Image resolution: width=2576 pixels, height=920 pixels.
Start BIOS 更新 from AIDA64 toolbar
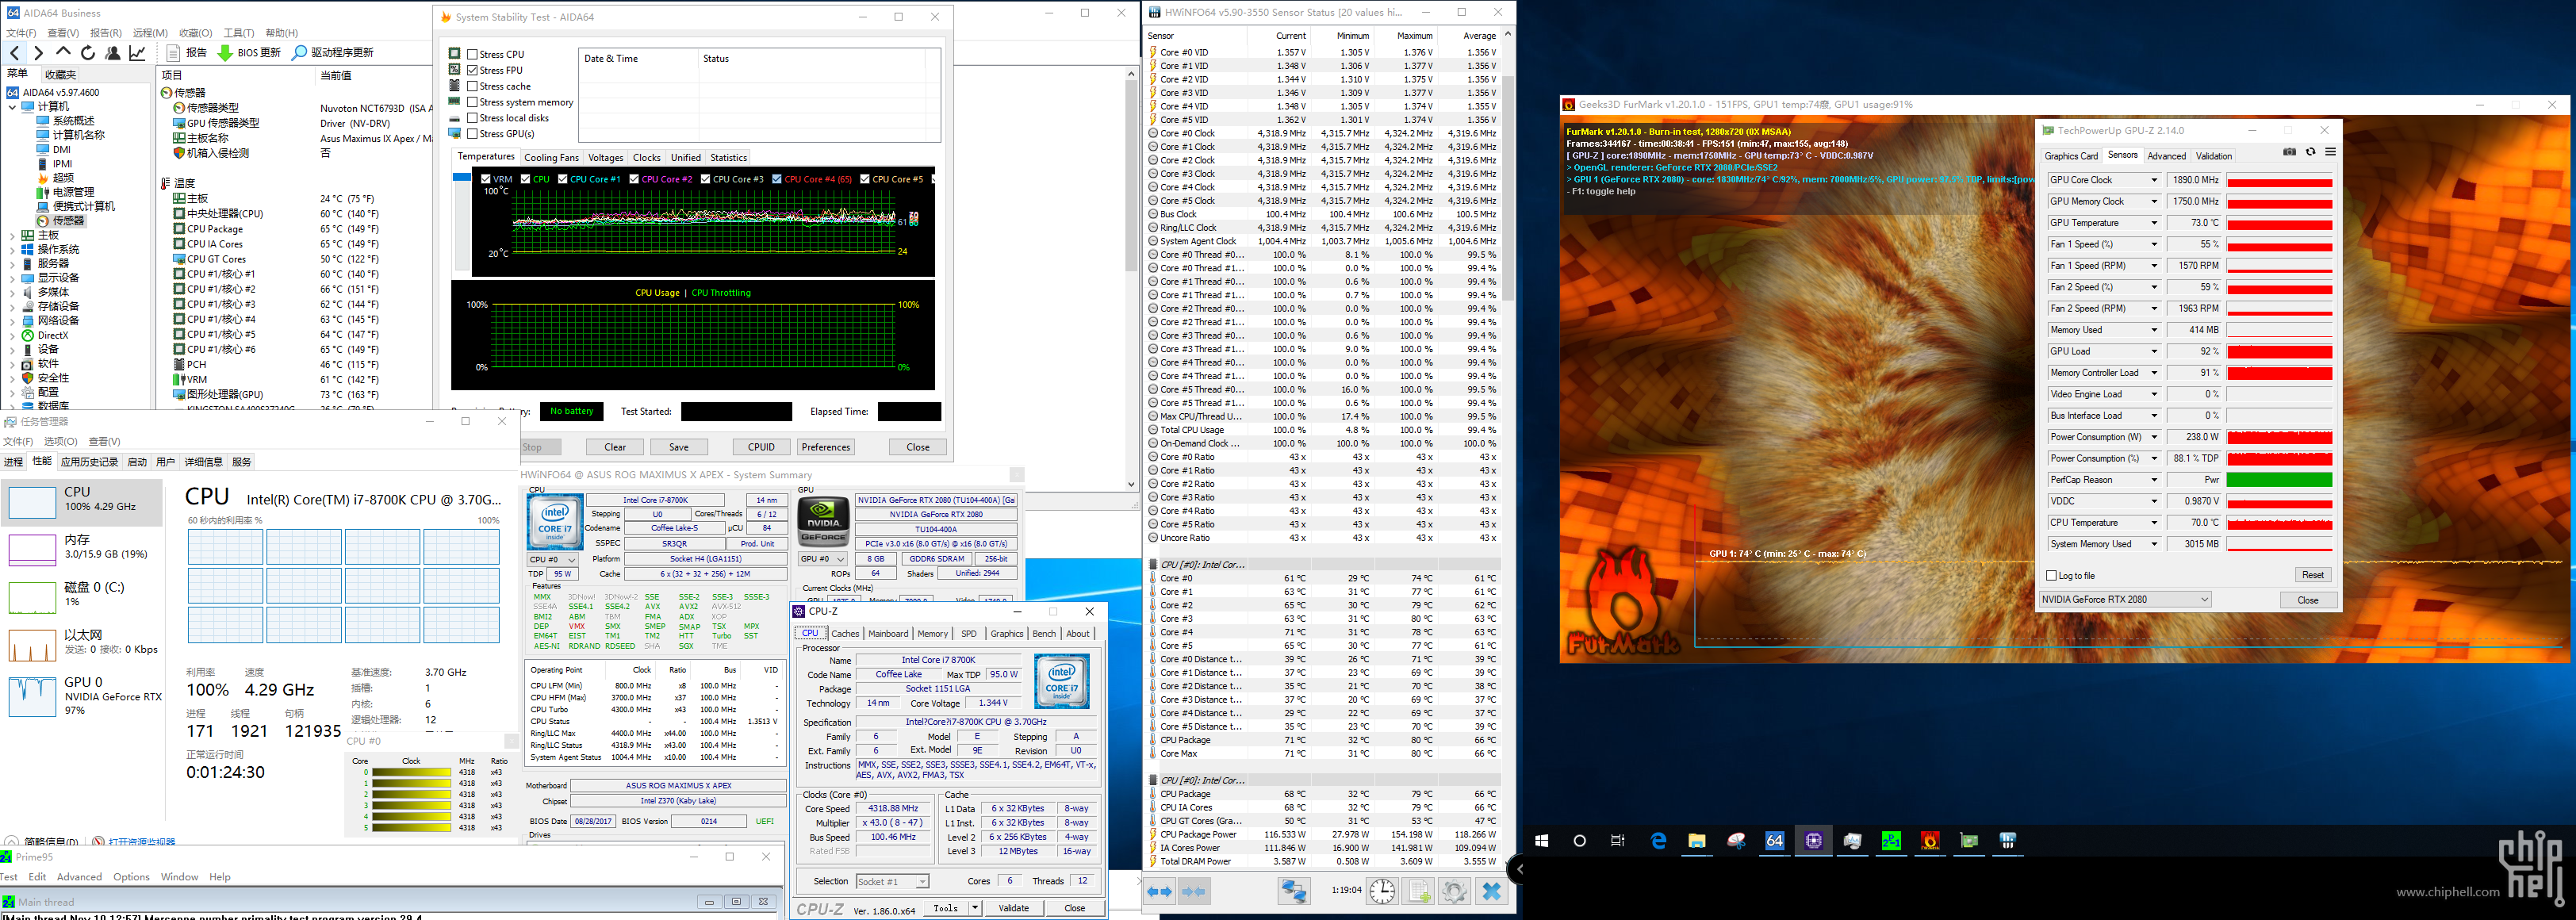[x=249, y=53]
